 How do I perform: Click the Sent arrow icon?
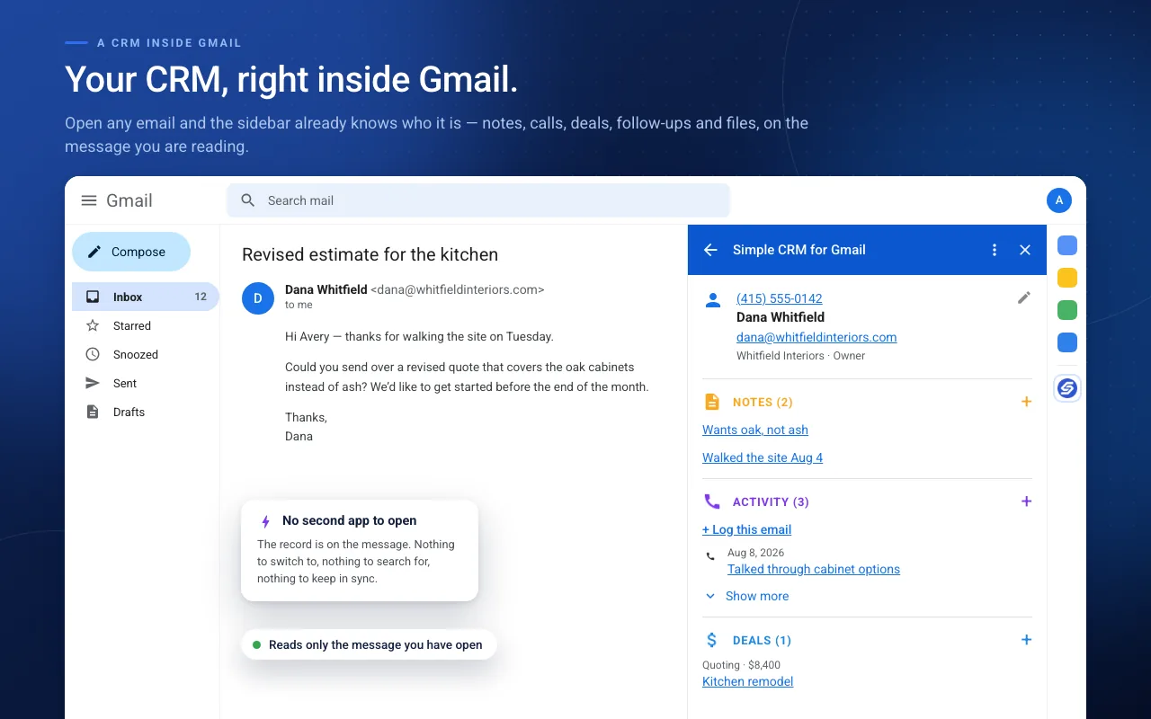[x=93, y=383]
